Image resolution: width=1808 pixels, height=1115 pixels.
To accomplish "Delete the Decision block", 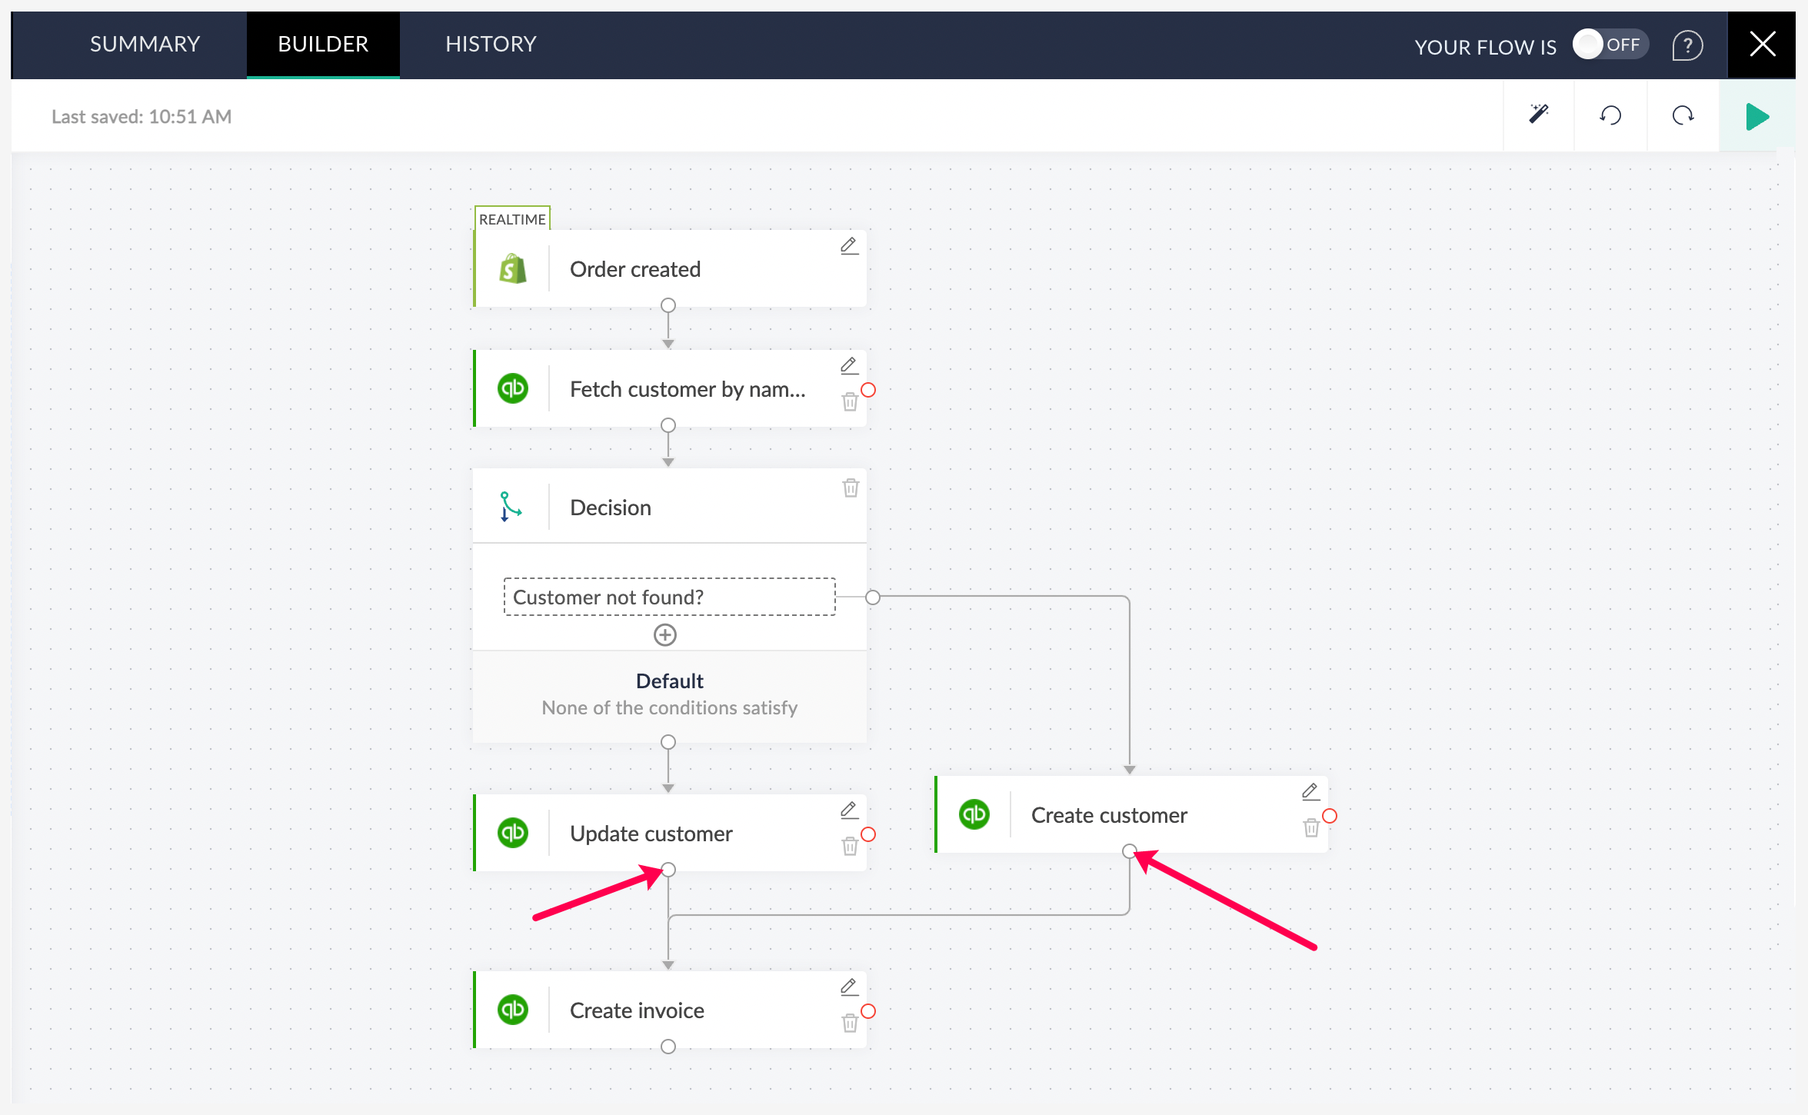I will click(851, 488).
